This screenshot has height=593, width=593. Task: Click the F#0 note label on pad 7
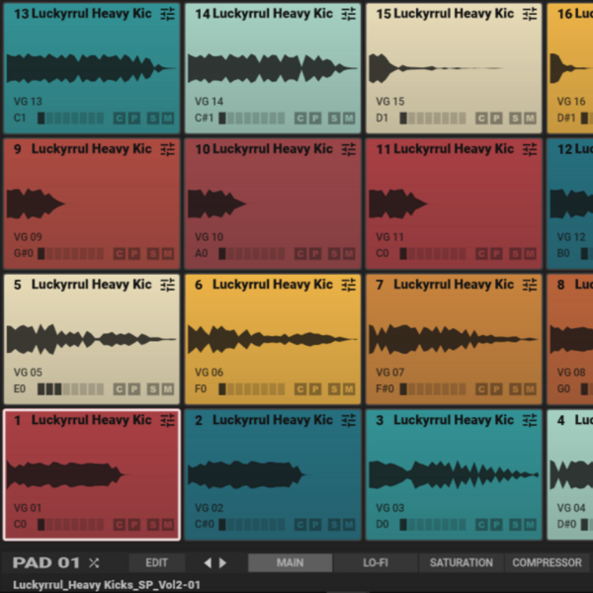click(384, 388)
